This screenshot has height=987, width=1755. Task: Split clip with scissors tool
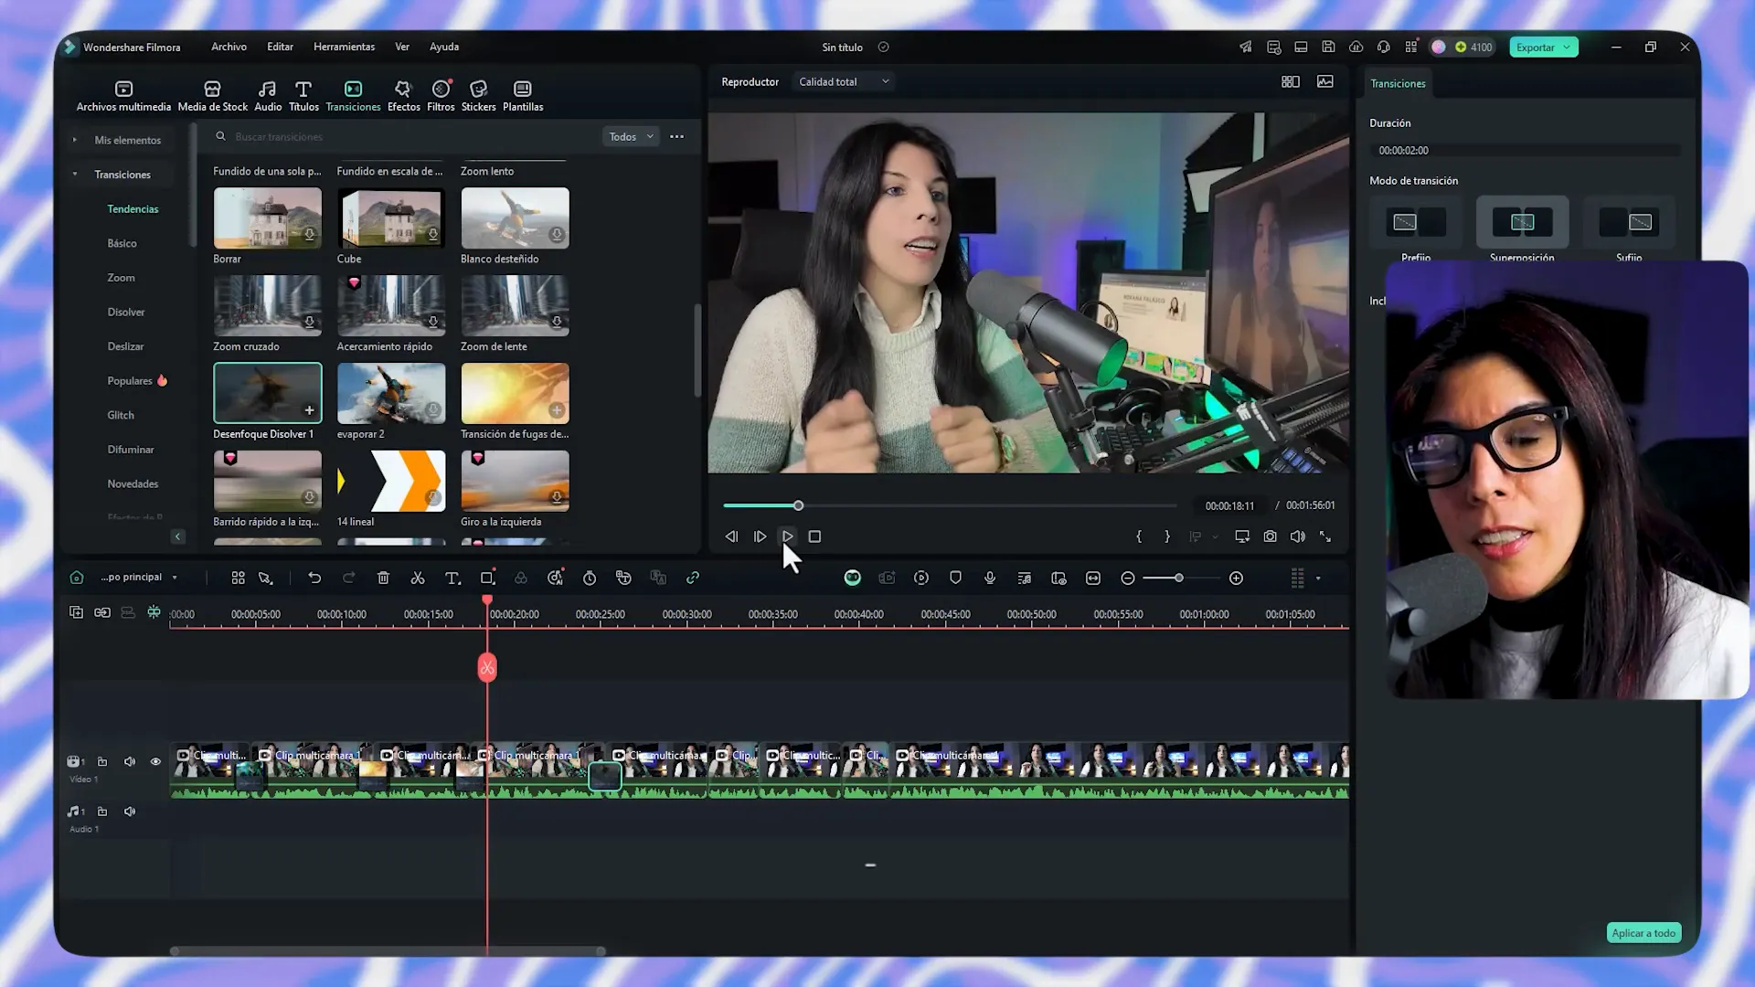pyautogui.click(x=418, y=578)
